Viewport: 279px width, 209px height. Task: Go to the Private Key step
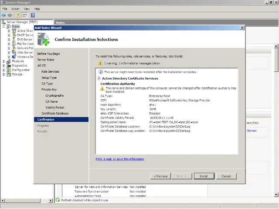(x=49, y=90)
